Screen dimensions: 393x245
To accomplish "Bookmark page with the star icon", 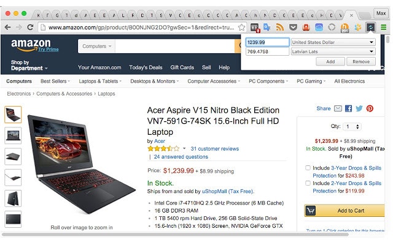I will coord(241,27).
